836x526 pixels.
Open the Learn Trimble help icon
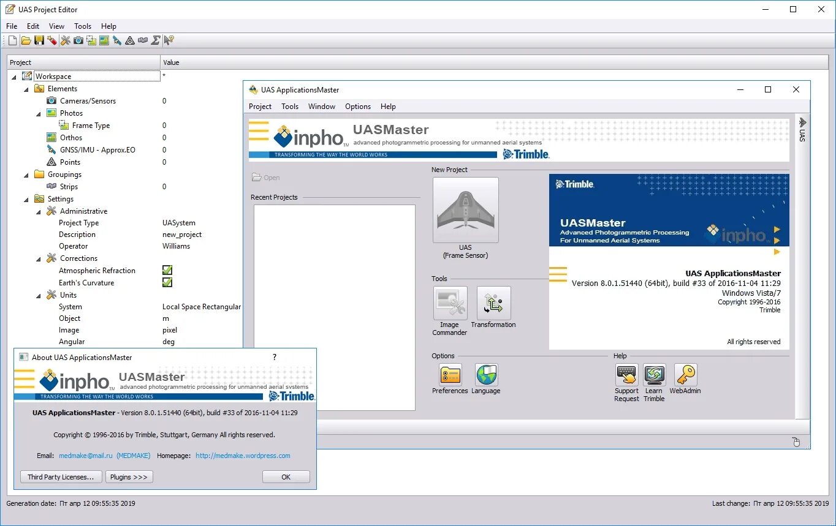[655, 375]
